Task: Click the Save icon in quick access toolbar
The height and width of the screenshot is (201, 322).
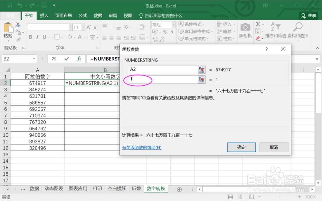Action: (10, 5)
